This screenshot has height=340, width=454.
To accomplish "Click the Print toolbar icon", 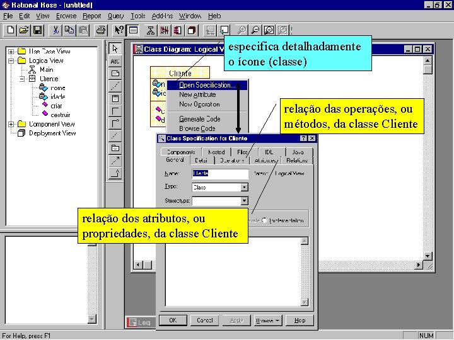I will click(x=101, y=30).
